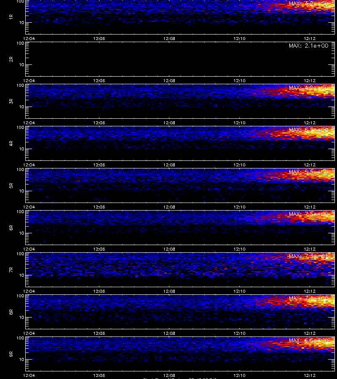337x379 pixels.
Task: Select the MAX: 5.5e+00 readout in panel 5R
Action: tap(308, 172)
